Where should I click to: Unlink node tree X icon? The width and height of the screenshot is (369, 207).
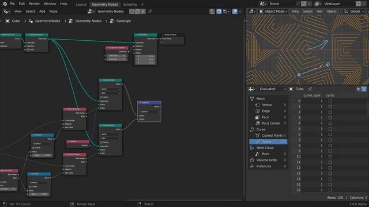[x=143, y=11]
